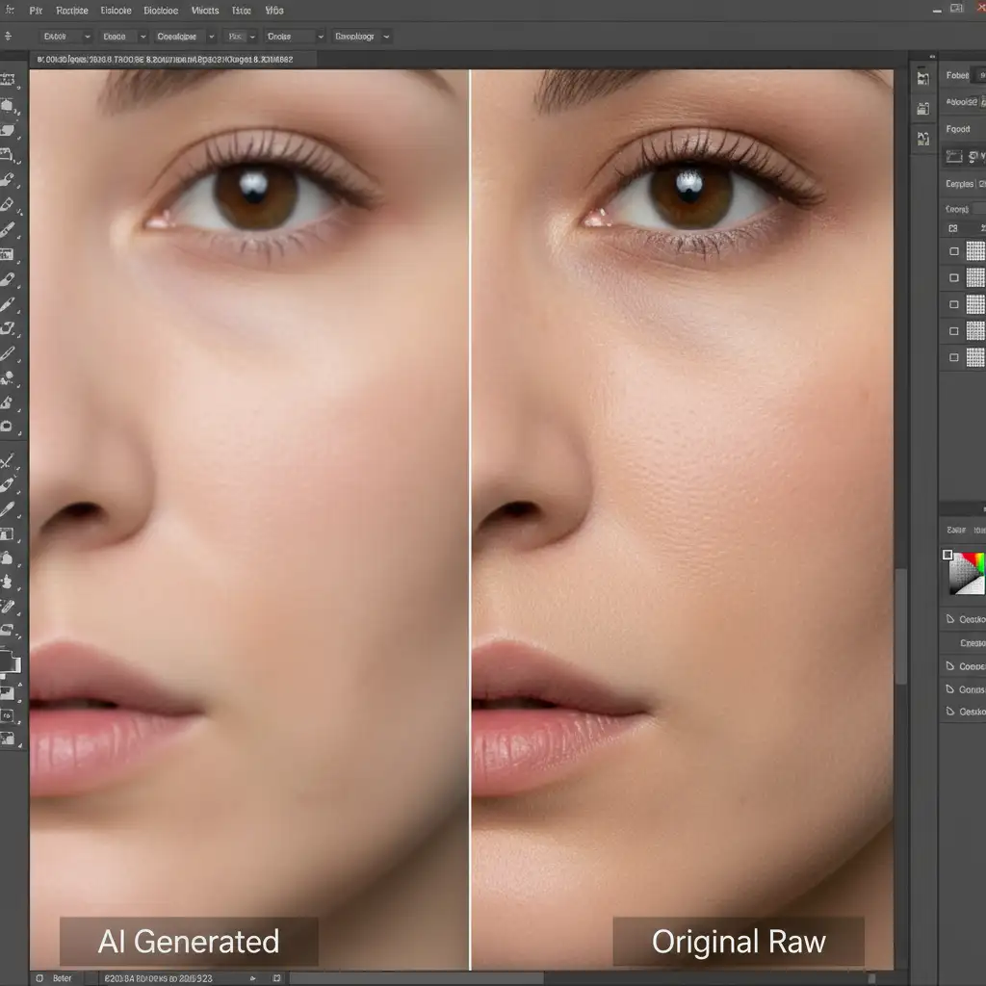Click the status bar icon beside "Beter"
This screenshot has width=986, height=986.
[39, 978]
